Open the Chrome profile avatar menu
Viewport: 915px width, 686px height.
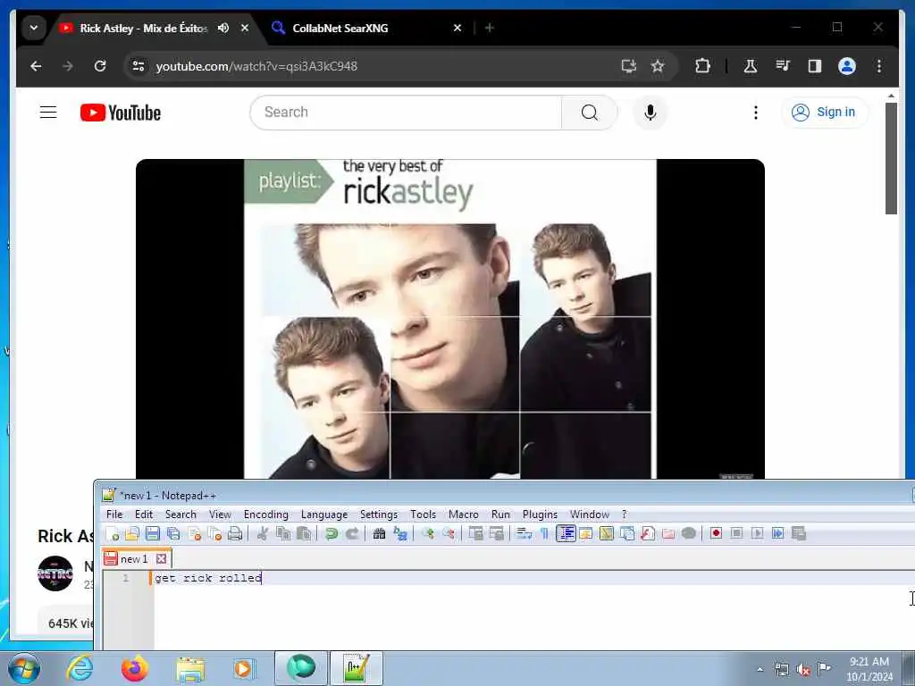point(847,66)
